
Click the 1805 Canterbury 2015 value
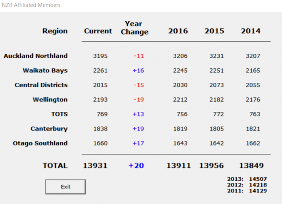pyautogui.click(x=217, y=129)
